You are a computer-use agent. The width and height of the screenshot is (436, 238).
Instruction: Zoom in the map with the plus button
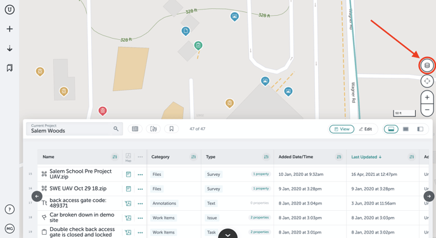pyautogui.click(x=427, y=97)
